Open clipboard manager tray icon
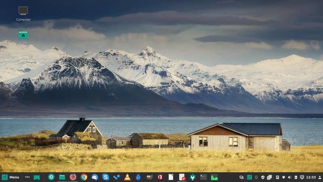The width and height of the screenshot is (323, 182). (269, 177)
